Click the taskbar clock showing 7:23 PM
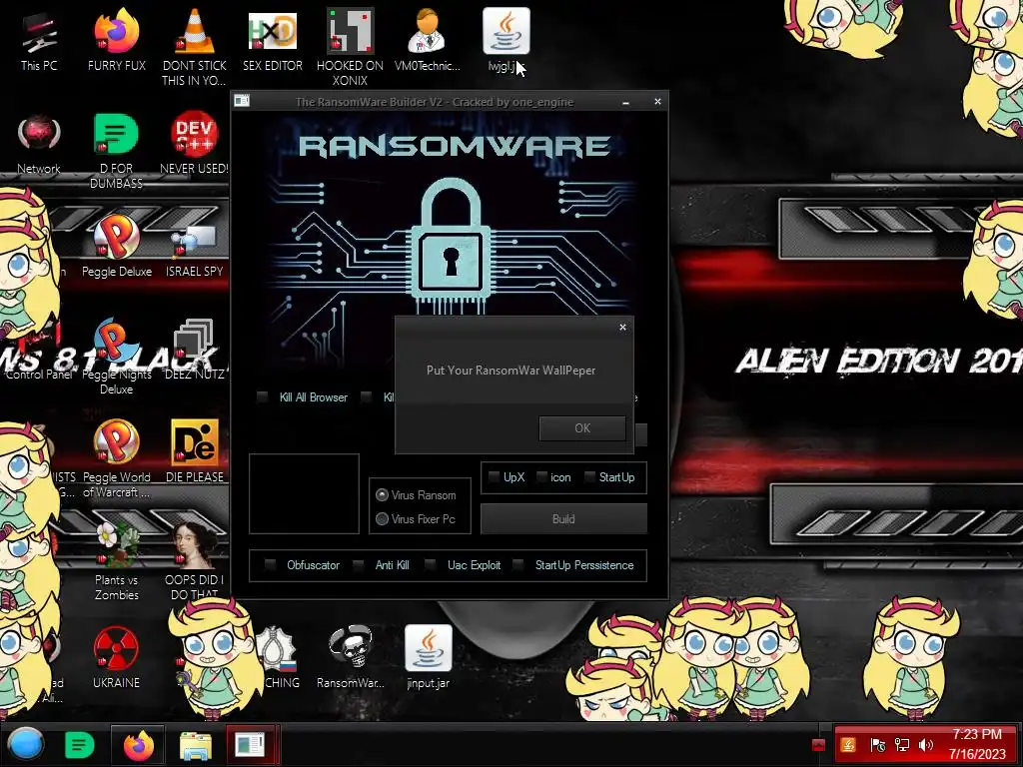Image resolution: width=1023 pixels, height=767 pixels. tap(977, 744)
